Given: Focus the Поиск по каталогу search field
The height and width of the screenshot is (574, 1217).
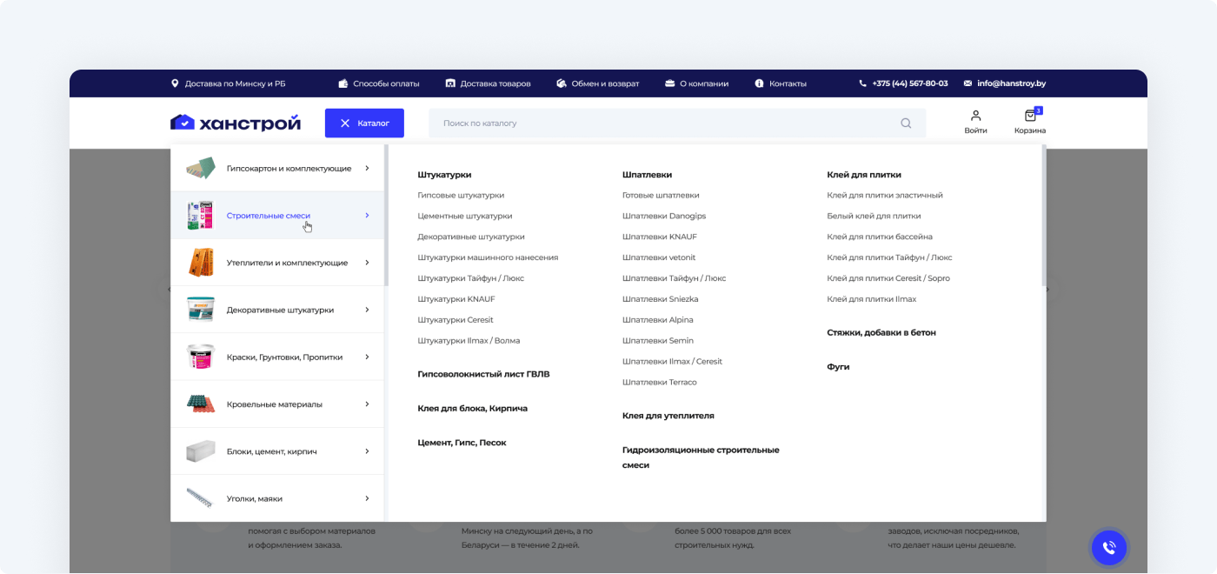Looking at the screenshot, I should [661, 123].
